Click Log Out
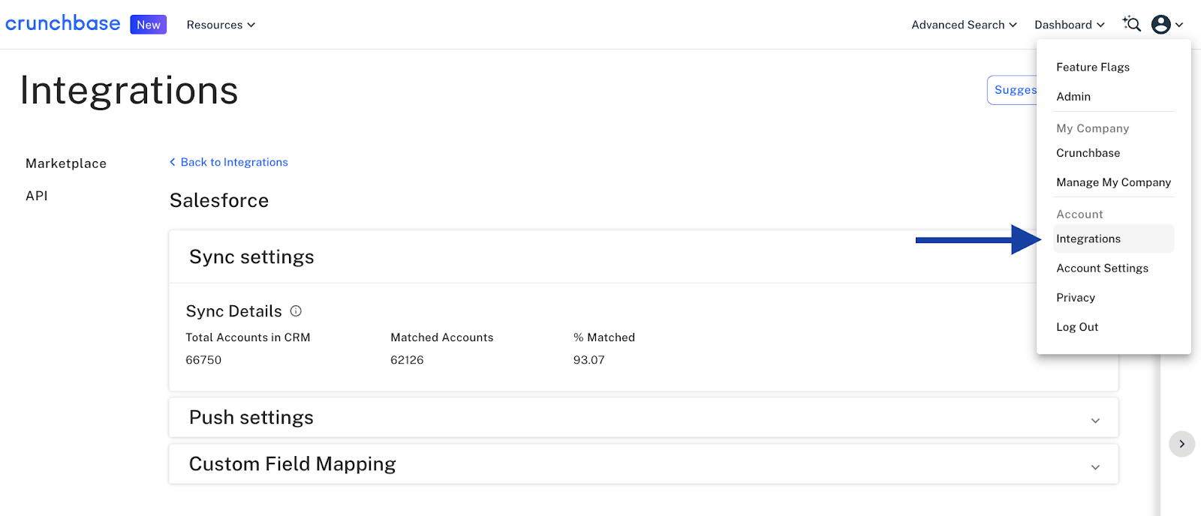Viewport: 1201px width, 516px height. [1077, 326]
